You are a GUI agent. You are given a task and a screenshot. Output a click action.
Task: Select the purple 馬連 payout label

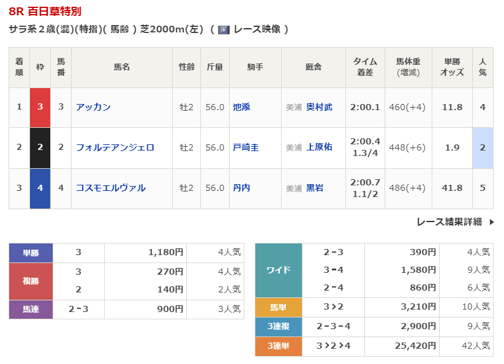pos(31,310)
